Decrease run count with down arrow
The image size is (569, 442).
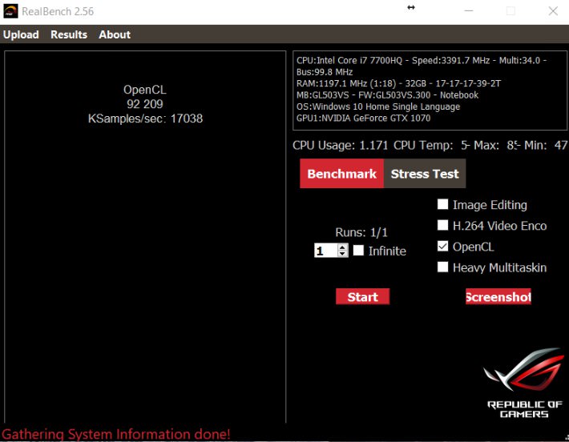click(x=342, y=254)
